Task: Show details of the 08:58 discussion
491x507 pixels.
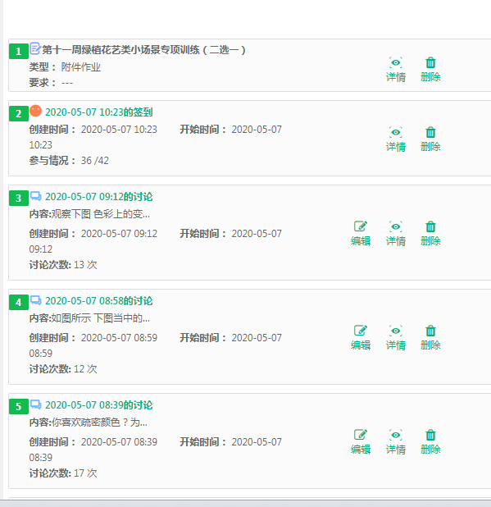Action: click(x=396, y=338)
